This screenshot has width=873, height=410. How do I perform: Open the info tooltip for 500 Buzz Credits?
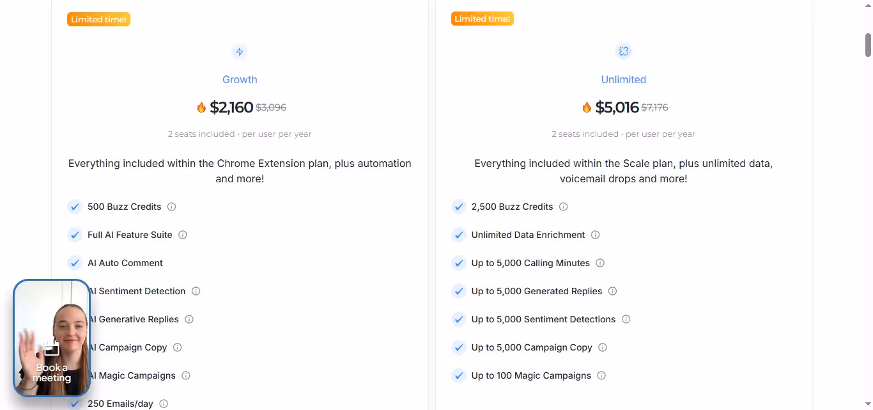(171, 207)
